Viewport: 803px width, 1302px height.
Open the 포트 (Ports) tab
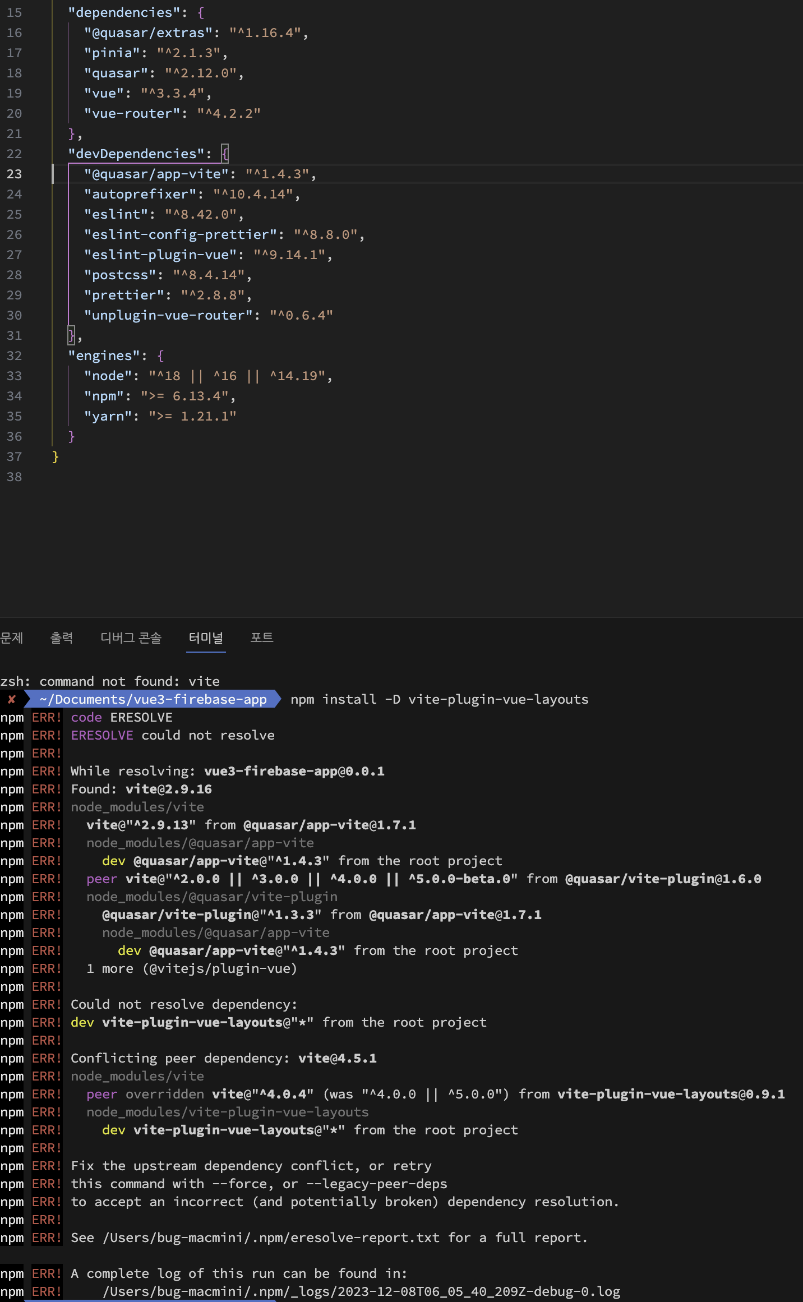[262, 638]
